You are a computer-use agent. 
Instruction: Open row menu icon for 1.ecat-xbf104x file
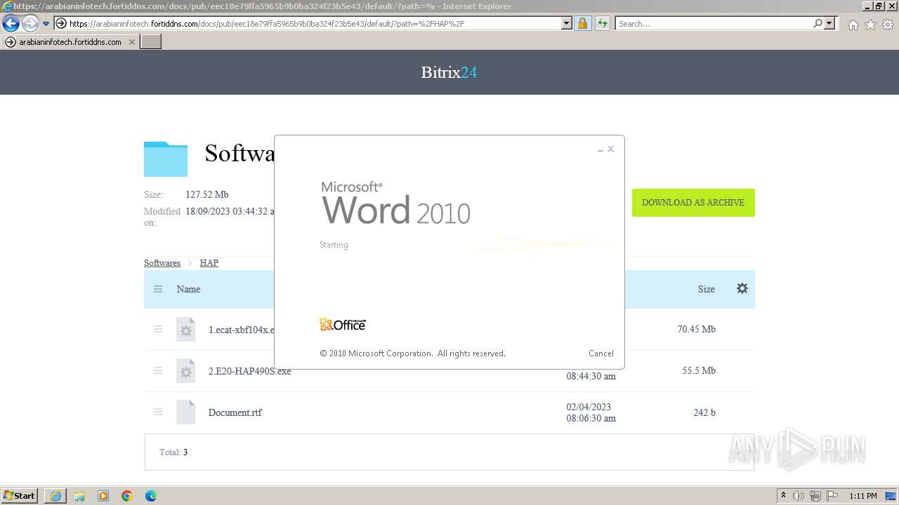tap(158, 329)
